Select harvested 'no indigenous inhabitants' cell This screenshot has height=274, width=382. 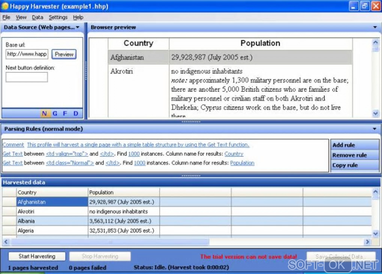coord(124,211)
